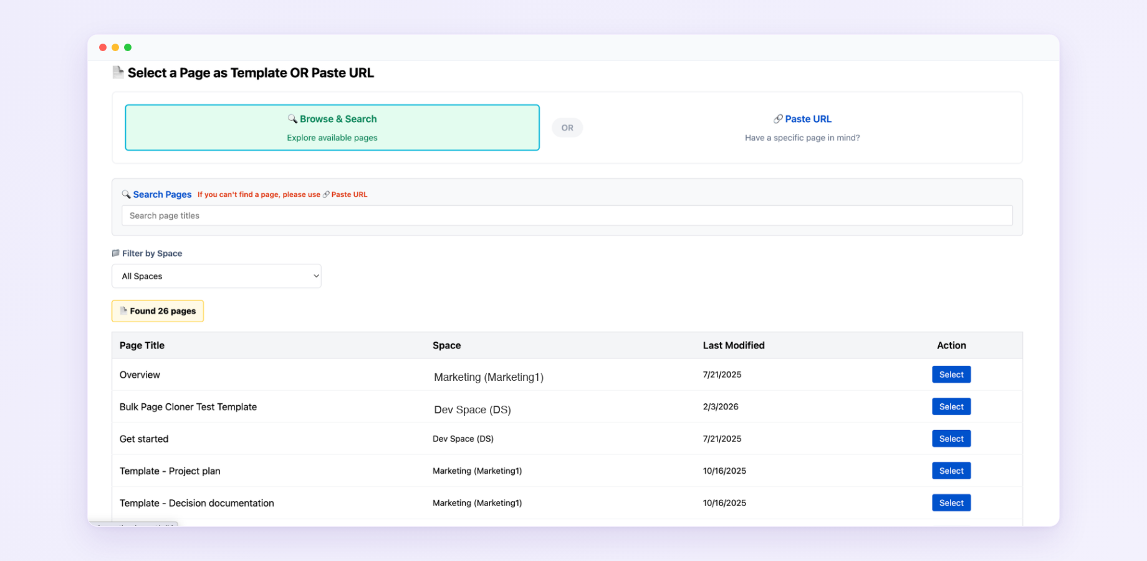The height and width of the screenshot is (561, 1147).
Task: Click the magnifier icon in Browse & Search
Action: click(x=292, y=118)
